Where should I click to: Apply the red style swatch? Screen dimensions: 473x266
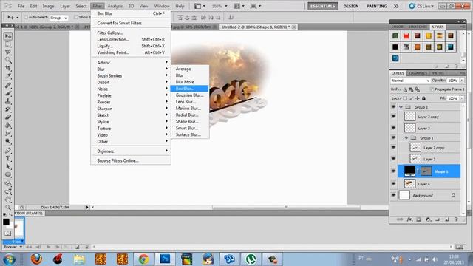(406, 36)
